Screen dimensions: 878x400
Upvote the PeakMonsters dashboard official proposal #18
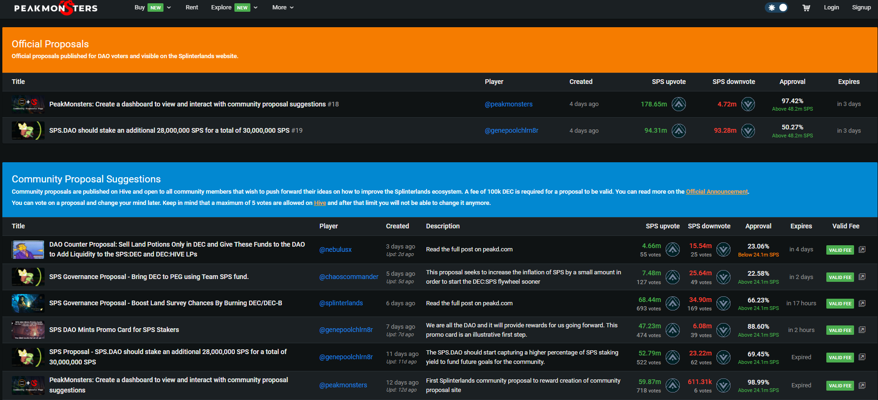pos(678,104)
